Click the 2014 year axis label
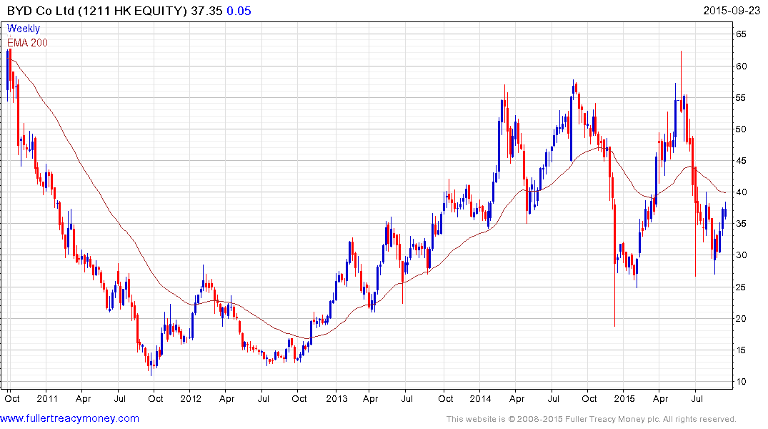768x429 pixels. 480,398
